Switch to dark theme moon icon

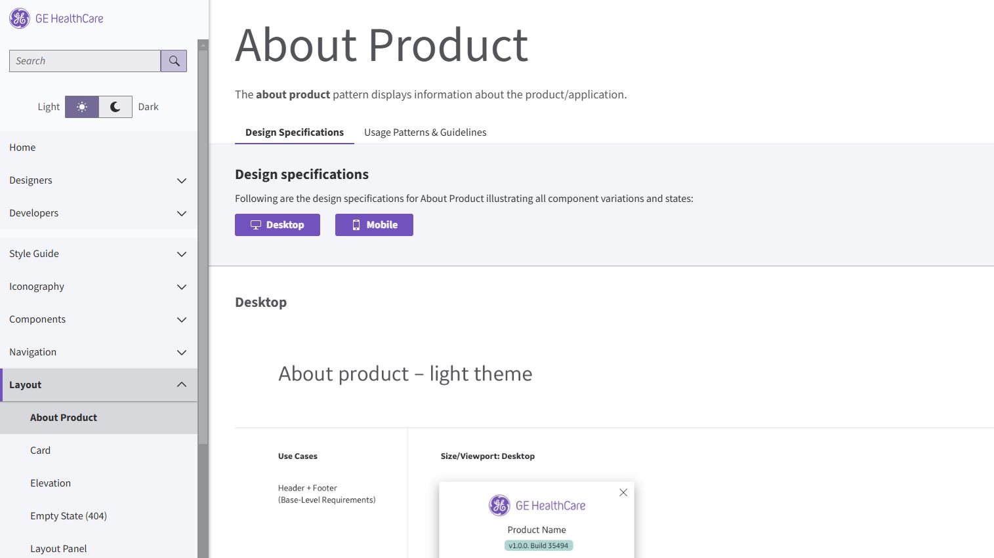pyautogui.click(x=115, y=107)
